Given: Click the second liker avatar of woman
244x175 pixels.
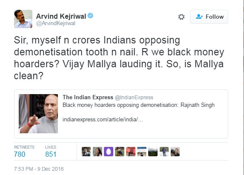Looking at the screenshot, I should tap(98, 152).
